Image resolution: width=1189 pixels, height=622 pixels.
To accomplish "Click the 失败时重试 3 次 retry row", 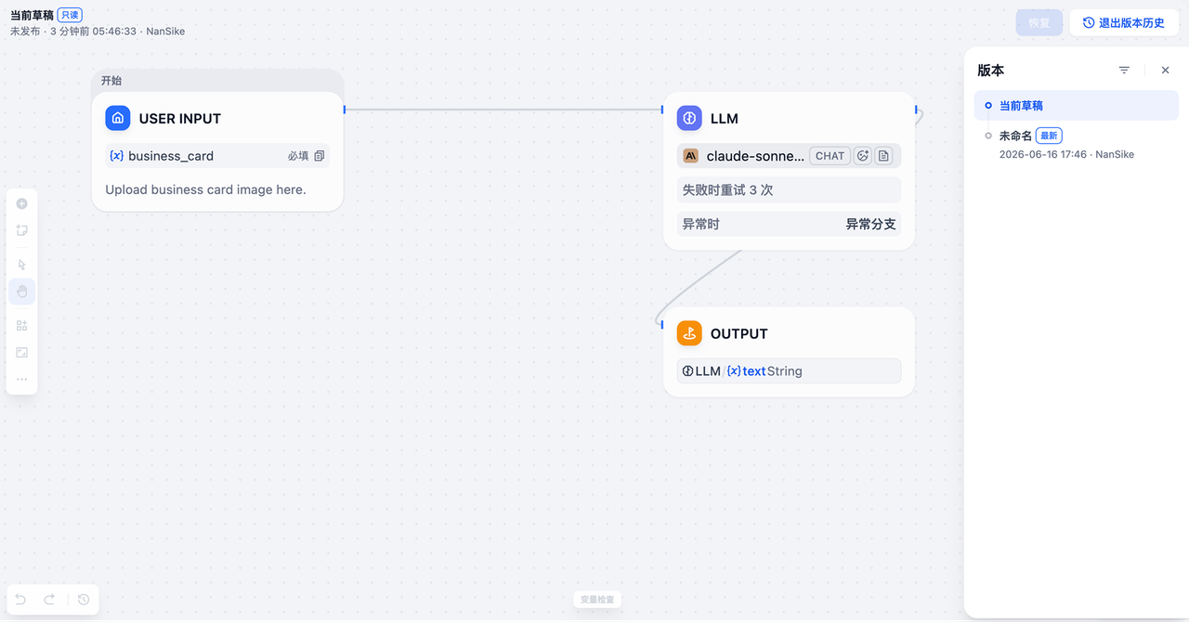I will (789, 189).
